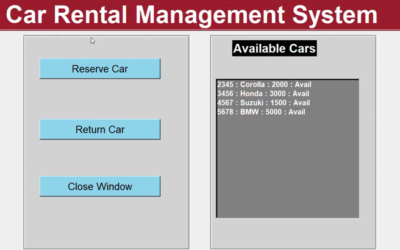Viewport: 400px width, 250px height.
Task: Click car ID 5678 in the list
Action: (225, 112)
